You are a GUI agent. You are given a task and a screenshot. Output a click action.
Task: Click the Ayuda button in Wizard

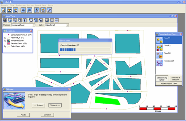[x=23, y=115]
